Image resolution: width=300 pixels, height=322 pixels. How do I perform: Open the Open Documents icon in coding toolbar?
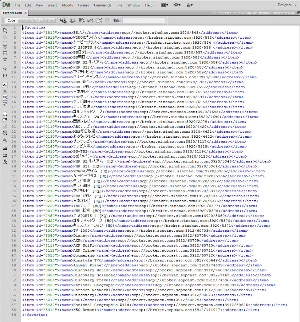point(5,30)
